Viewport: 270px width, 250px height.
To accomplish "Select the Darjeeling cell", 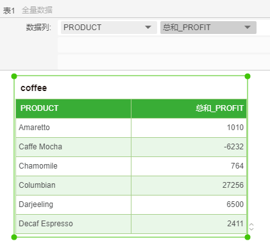I will click(x=73, y=204).
